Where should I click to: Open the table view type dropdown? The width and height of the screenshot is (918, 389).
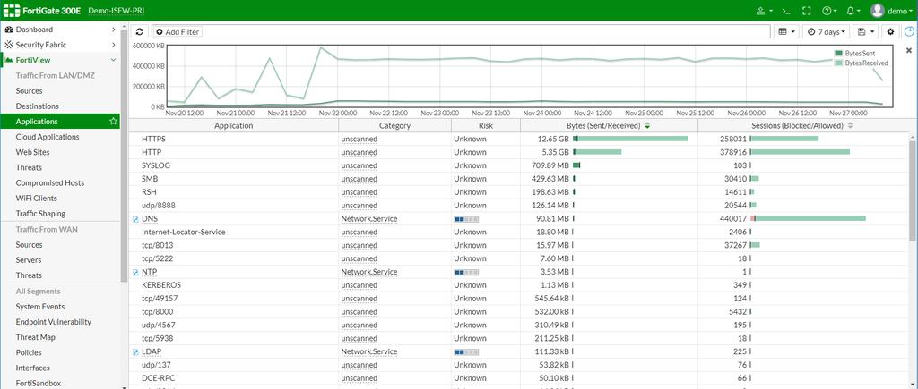point(786,31)
